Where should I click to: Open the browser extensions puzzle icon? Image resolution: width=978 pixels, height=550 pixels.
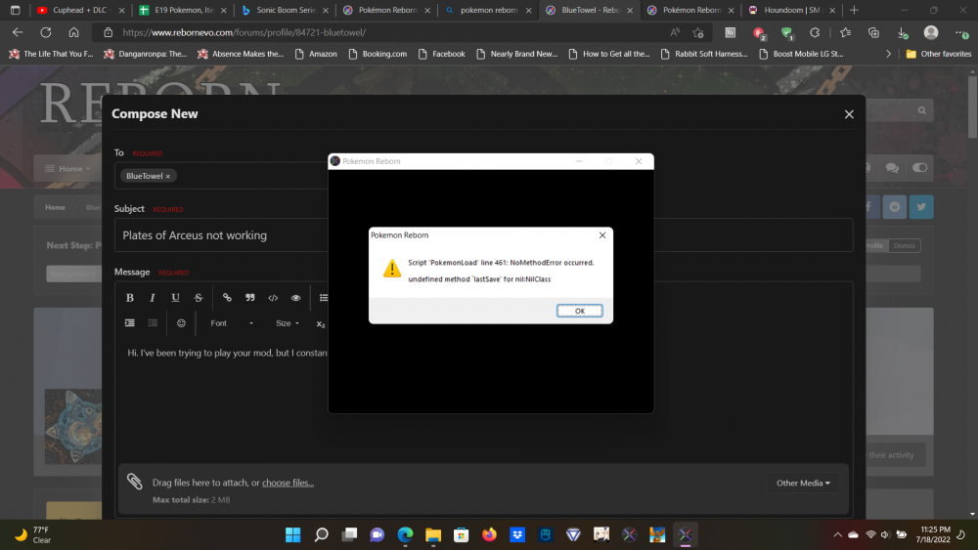click(x=815, y=32)
